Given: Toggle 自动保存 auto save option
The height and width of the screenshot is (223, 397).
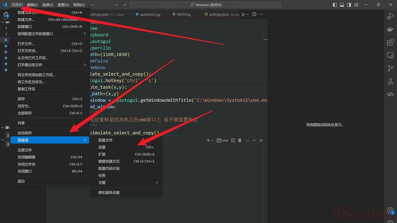Looking at the screenshot, I should (50, 133).
